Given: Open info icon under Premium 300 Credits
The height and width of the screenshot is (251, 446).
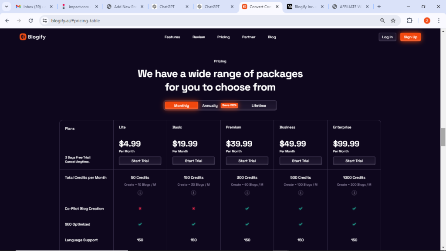Looking at the screenshot, I should coord(247,193).
